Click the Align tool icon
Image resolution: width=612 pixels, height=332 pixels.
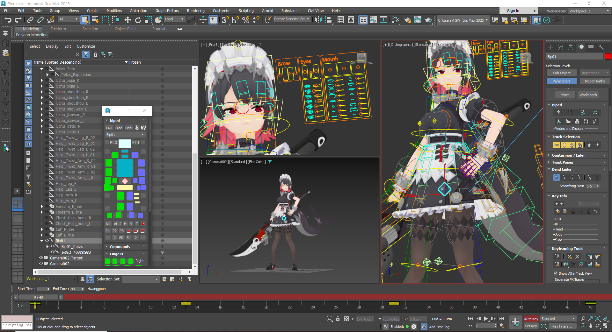pos(328,20)
